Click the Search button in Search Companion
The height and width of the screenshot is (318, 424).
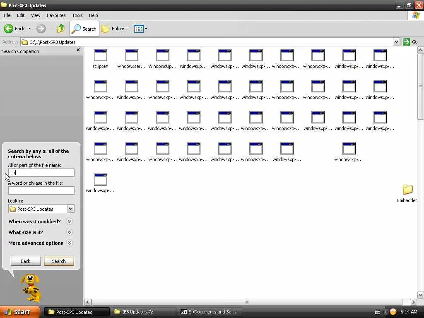coord(59,261)
